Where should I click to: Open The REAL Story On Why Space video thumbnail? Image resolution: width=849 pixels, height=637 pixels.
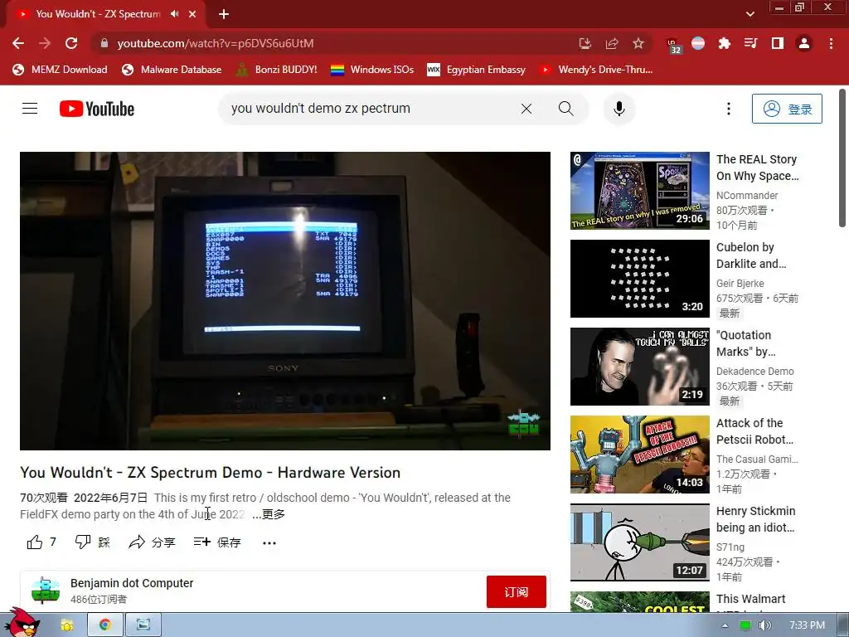(639, 191)
